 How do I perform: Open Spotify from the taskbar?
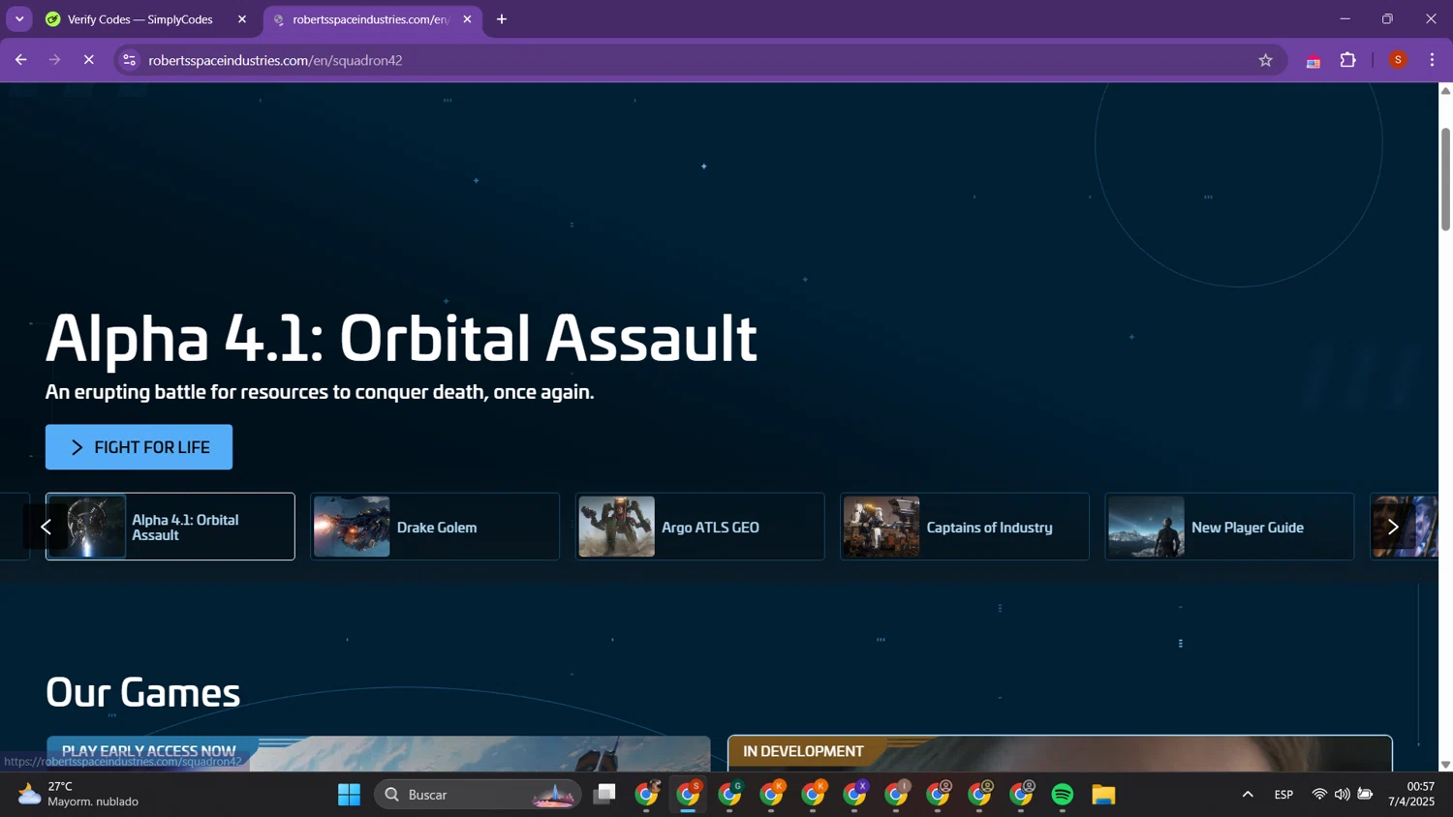point(1063,795)
